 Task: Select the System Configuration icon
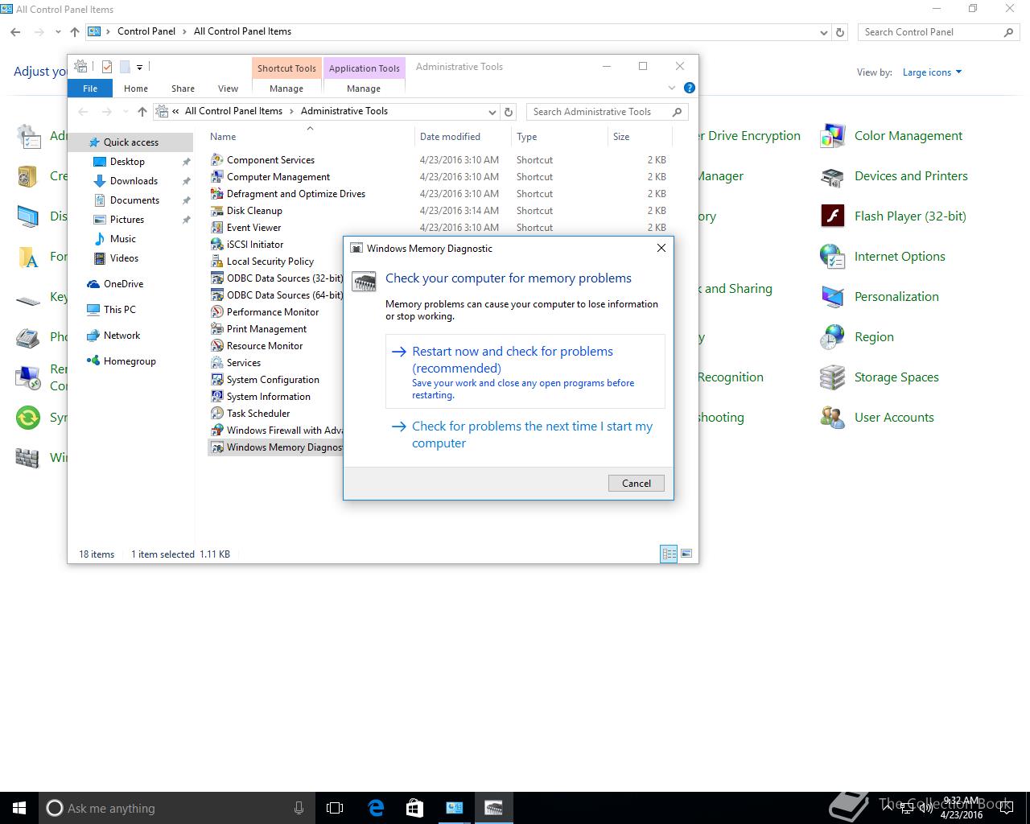point(216,379)
